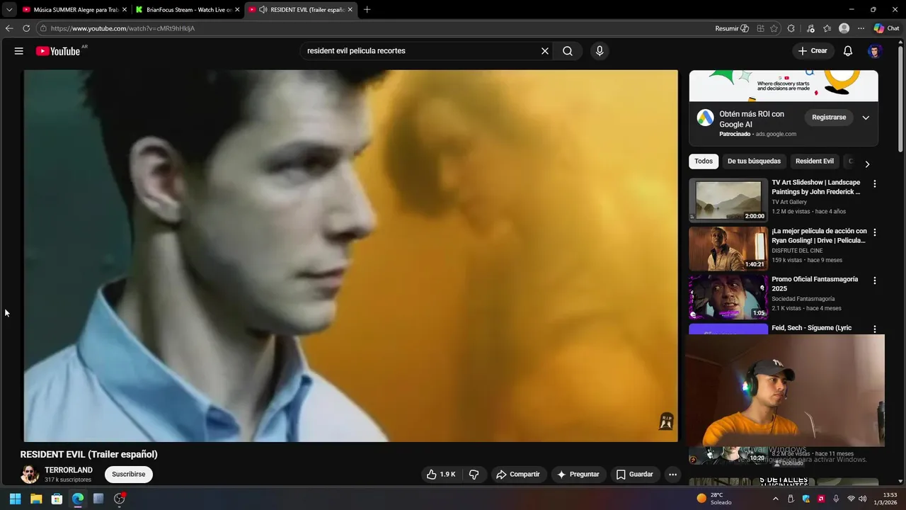The height and width of the screenshot is (510, 906).
Task: Open the Windows Start menu
Action: coord(15,499)
